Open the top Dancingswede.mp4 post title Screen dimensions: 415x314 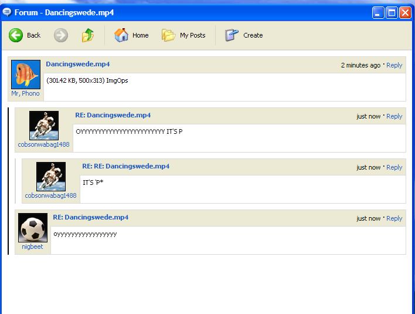pos(78,64)
